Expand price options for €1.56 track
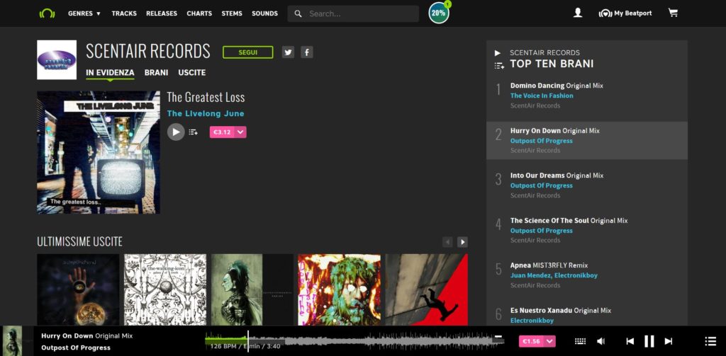726x356 pixels. [x=549, y=341]
